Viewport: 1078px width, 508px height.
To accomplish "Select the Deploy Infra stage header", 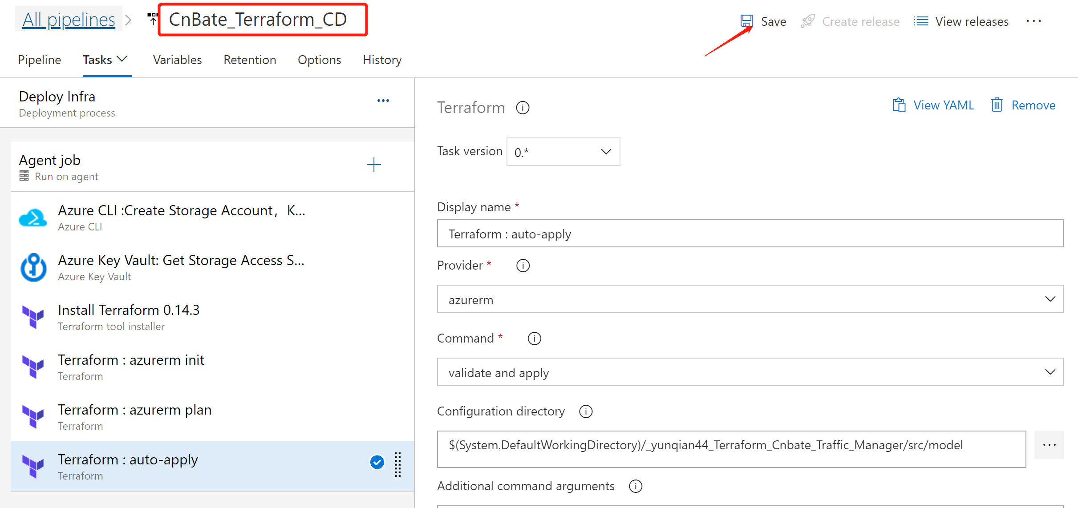I will pyautogui.click(x=207, y=103).
